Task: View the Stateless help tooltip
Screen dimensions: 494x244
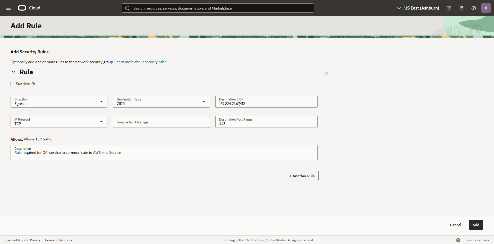Action: [33, 83]
